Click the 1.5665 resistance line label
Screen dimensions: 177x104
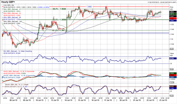[x=89, y=7]
